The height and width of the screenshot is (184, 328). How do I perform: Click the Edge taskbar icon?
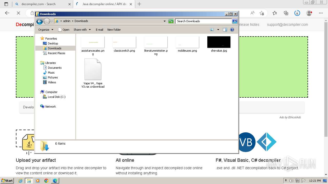(55, 181)
